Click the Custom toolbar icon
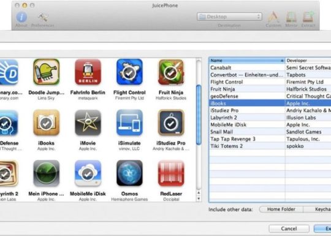331x236 pixels. tap(273, 17)
